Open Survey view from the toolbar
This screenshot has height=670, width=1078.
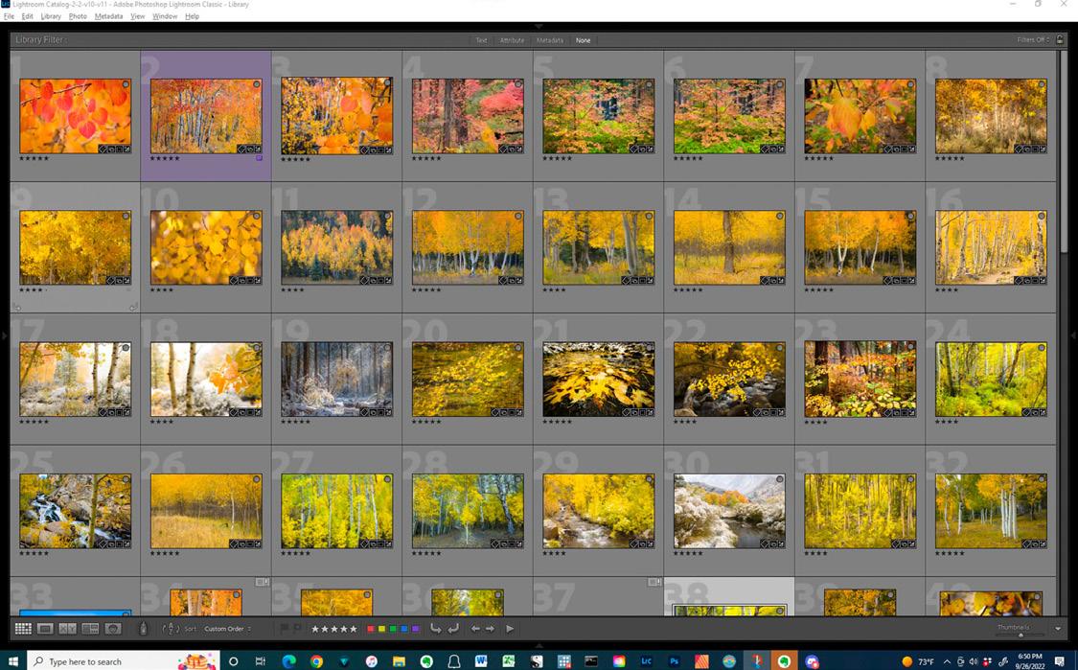[90, 629]
